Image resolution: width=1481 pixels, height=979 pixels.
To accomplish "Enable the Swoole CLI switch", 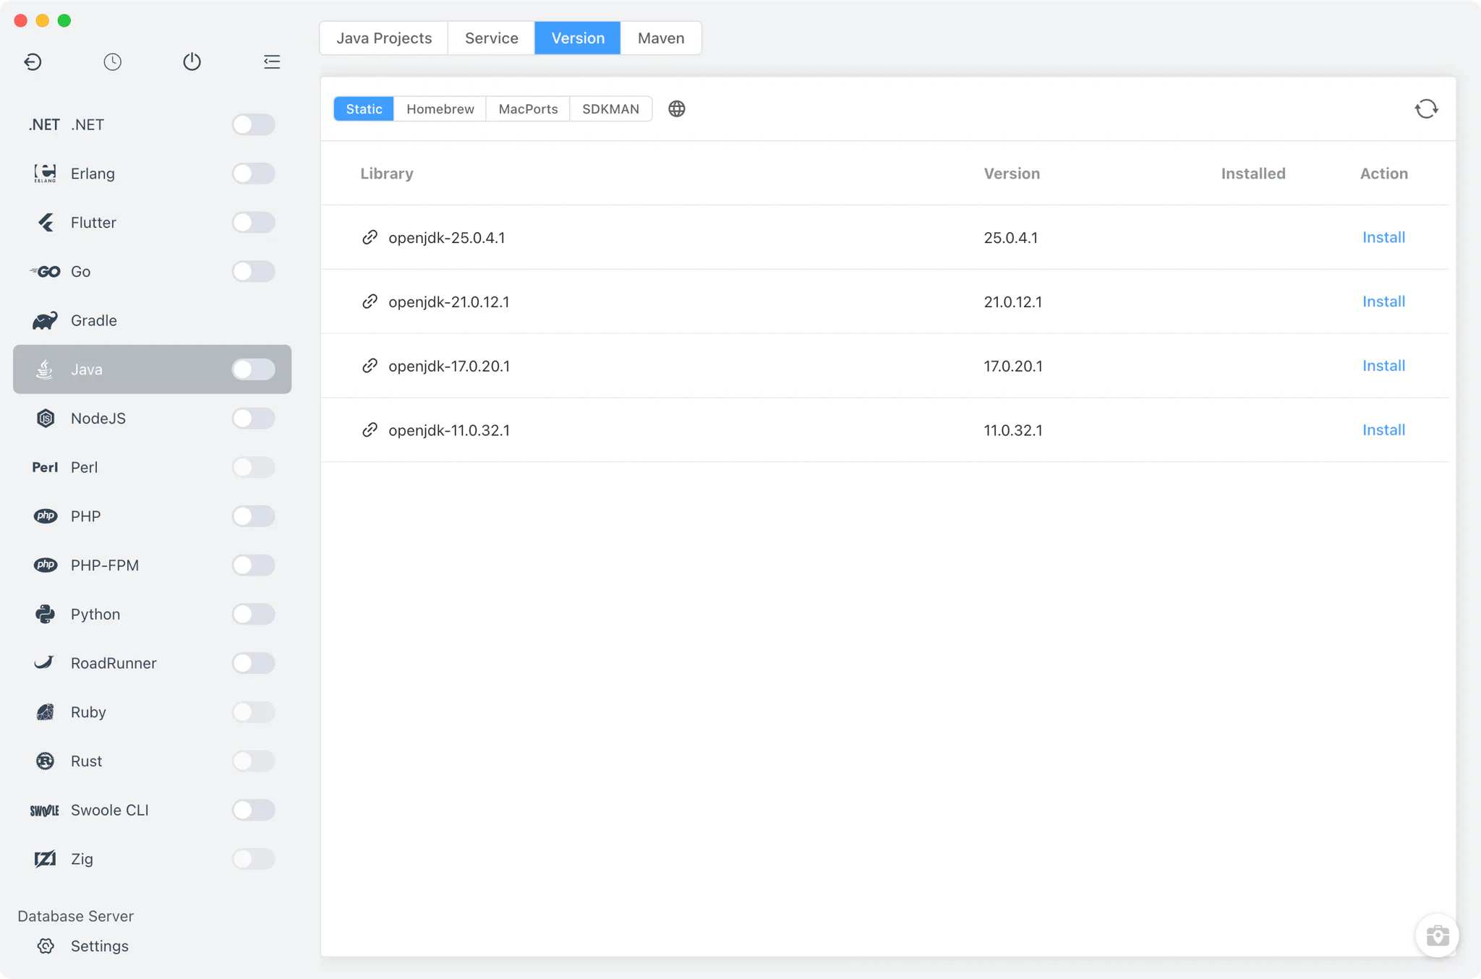I will tap(253, 810).
